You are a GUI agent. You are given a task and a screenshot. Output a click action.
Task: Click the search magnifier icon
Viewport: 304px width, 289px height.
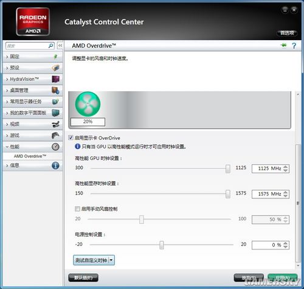(x=51, y=46)
